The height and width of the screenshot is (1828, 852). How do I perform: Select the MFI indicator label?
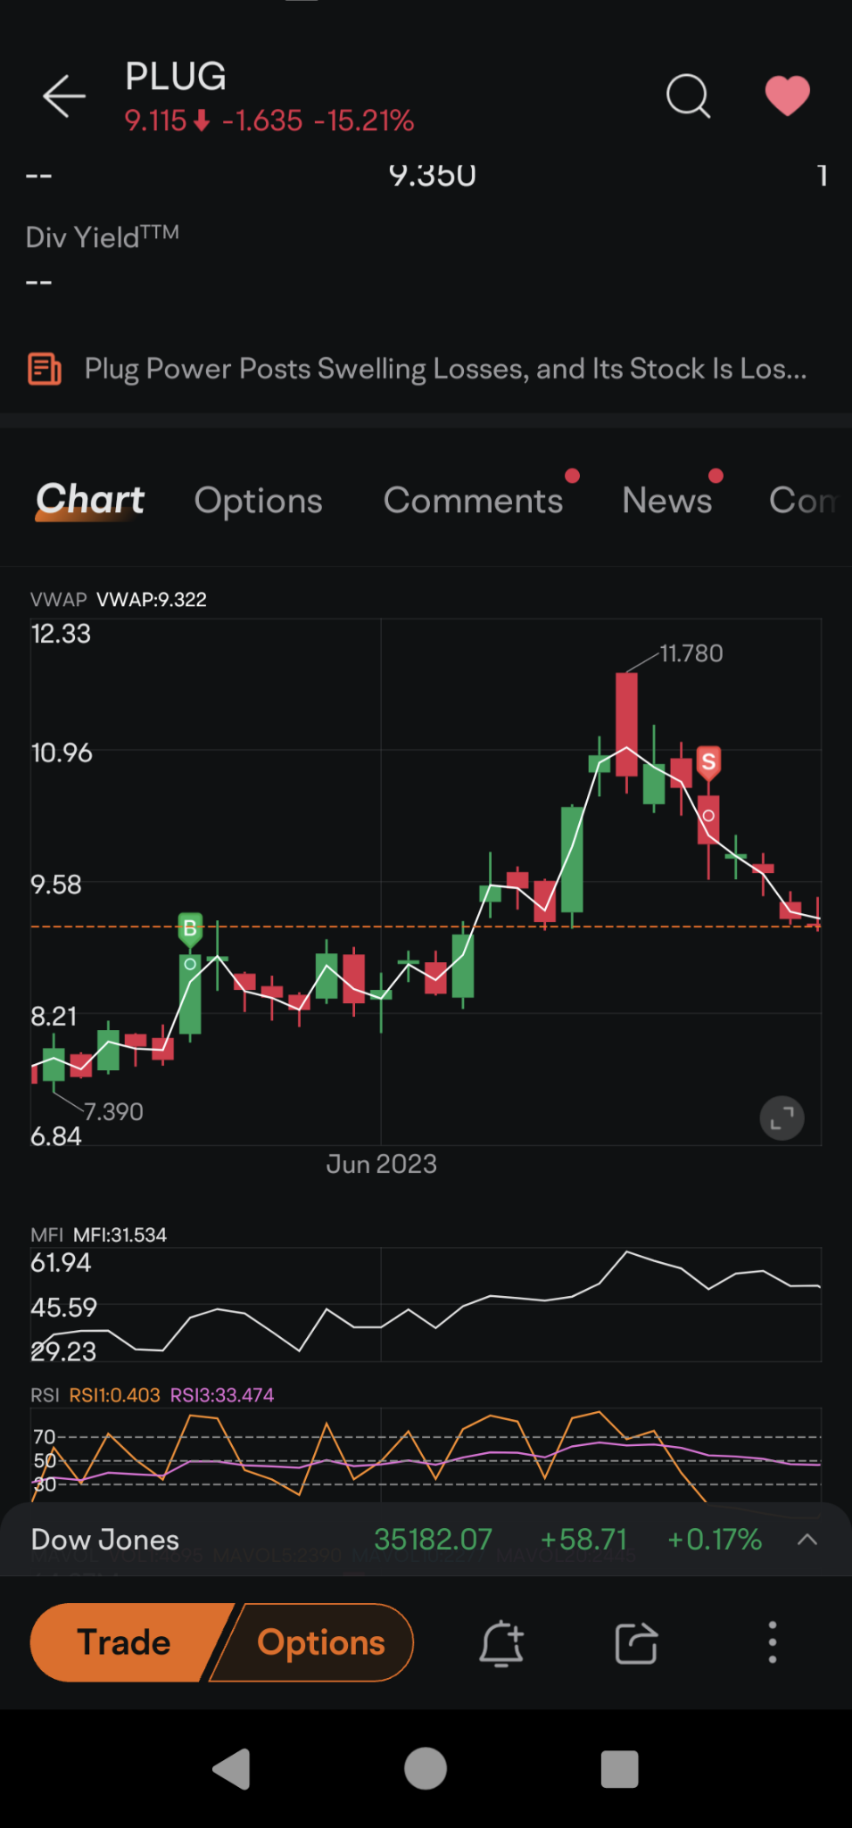coord(46,1235)
